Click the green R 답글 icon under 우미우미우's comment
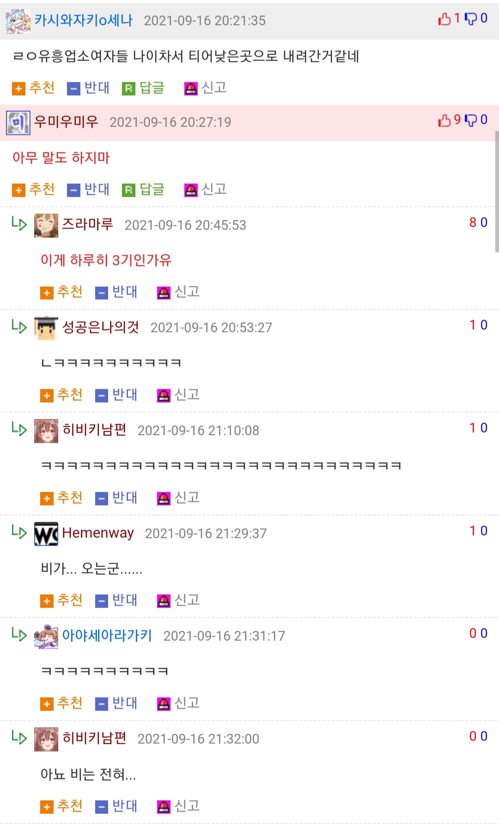The image size is (499, 824). pyautogui.click(x=128, y=190)
